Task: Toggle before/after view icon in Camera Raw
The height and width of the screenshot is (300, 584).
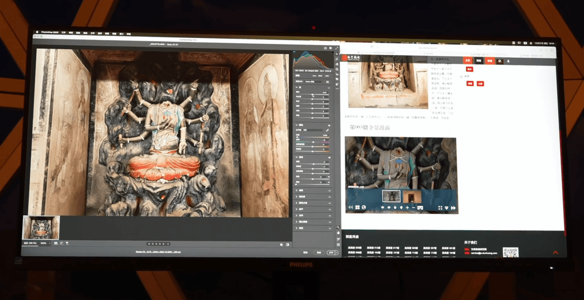Action: (288, 245)
